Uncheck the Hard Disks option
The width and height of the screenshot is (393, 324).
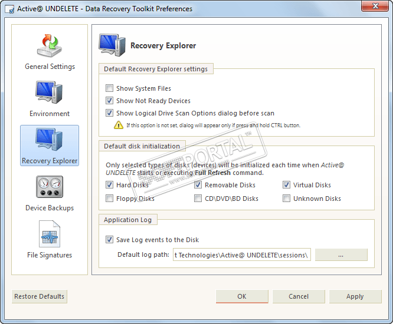click(x=109, y=185)
